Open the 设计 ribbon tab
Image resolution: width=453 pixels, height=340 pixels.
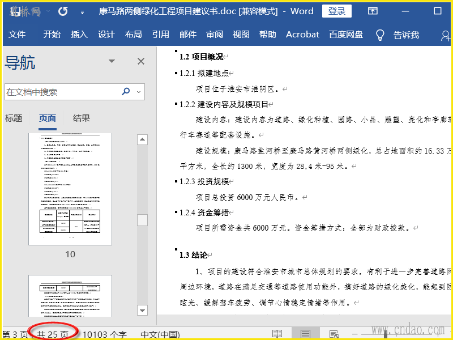(x=106, y=34)
